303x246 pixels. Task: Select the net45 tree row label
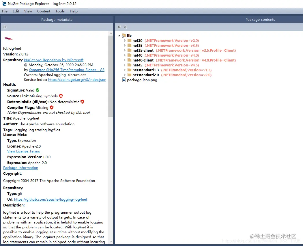pyautogui.click(x=137, y=65)
